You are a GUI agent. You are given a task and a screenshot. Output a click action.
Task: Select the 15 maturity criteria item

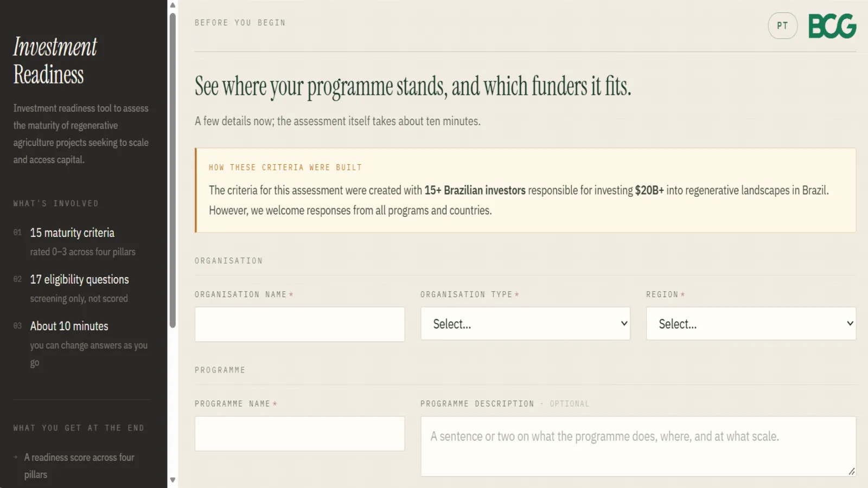click(72, 233)
